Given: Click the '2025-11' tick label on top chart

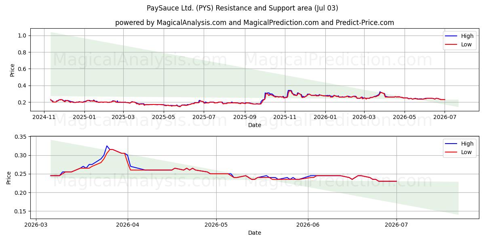Looking at the screenshot, I should 285,117.
